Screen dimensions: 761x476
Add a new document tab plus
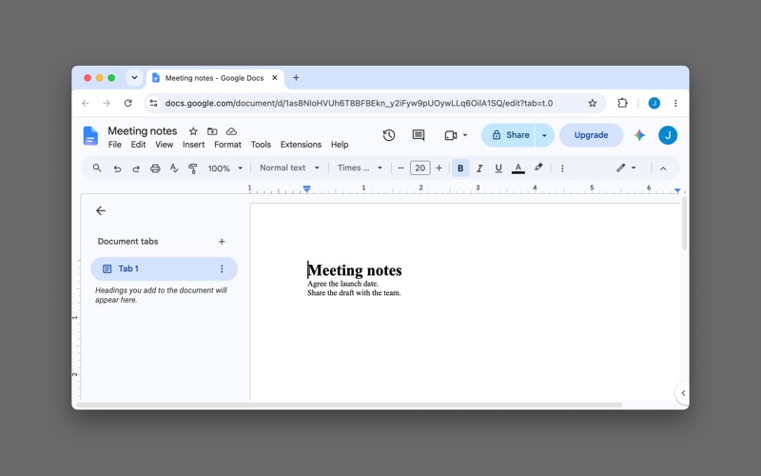pos(222,242)
